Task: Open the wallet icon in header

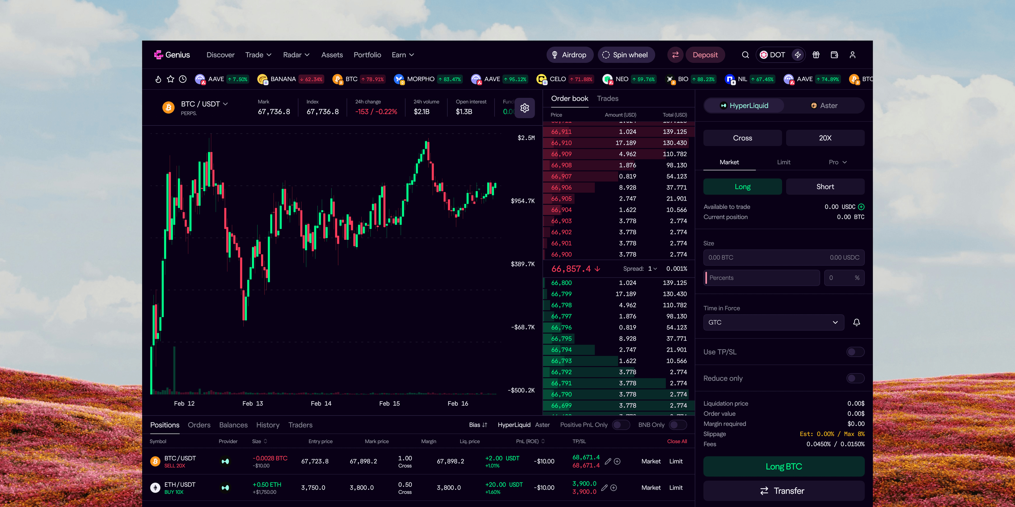Action: click(834, 55)
